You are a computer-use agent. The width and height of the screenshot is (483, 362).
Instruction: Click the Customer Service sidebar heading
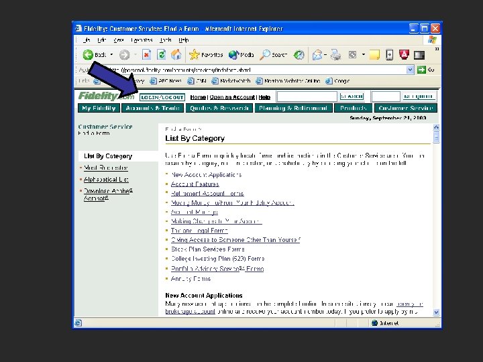point(105,127)
